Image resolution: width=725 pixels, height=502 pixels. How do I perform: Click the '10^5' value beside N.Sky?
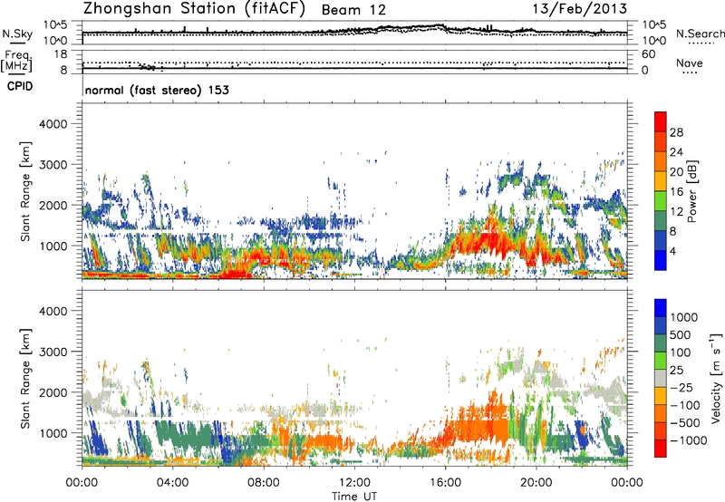click(x=55, y=25)
